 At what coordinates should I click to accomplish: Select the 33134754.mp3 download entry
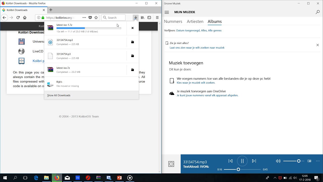click(85, 42)
